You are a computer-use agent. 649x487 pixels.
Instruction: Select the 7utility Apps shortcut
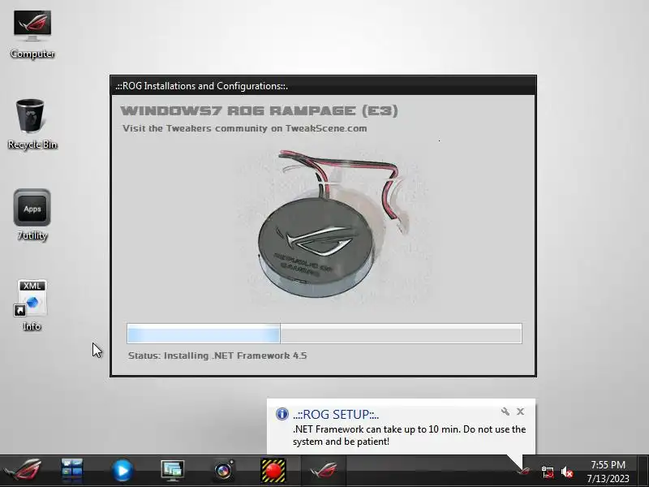coord(32,214)
